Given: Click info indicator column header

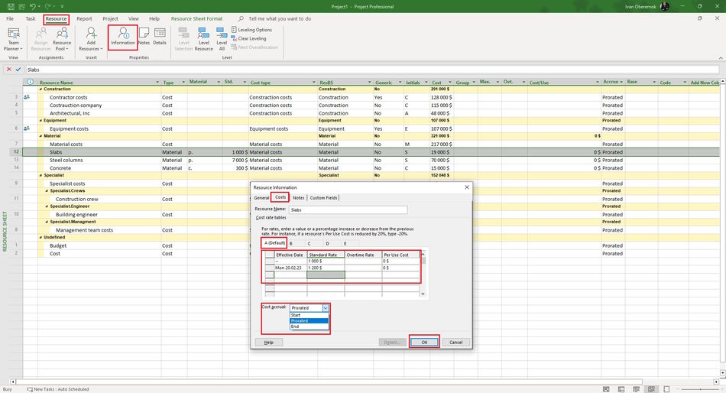Looking at the screenshot, I should point(30,82).
